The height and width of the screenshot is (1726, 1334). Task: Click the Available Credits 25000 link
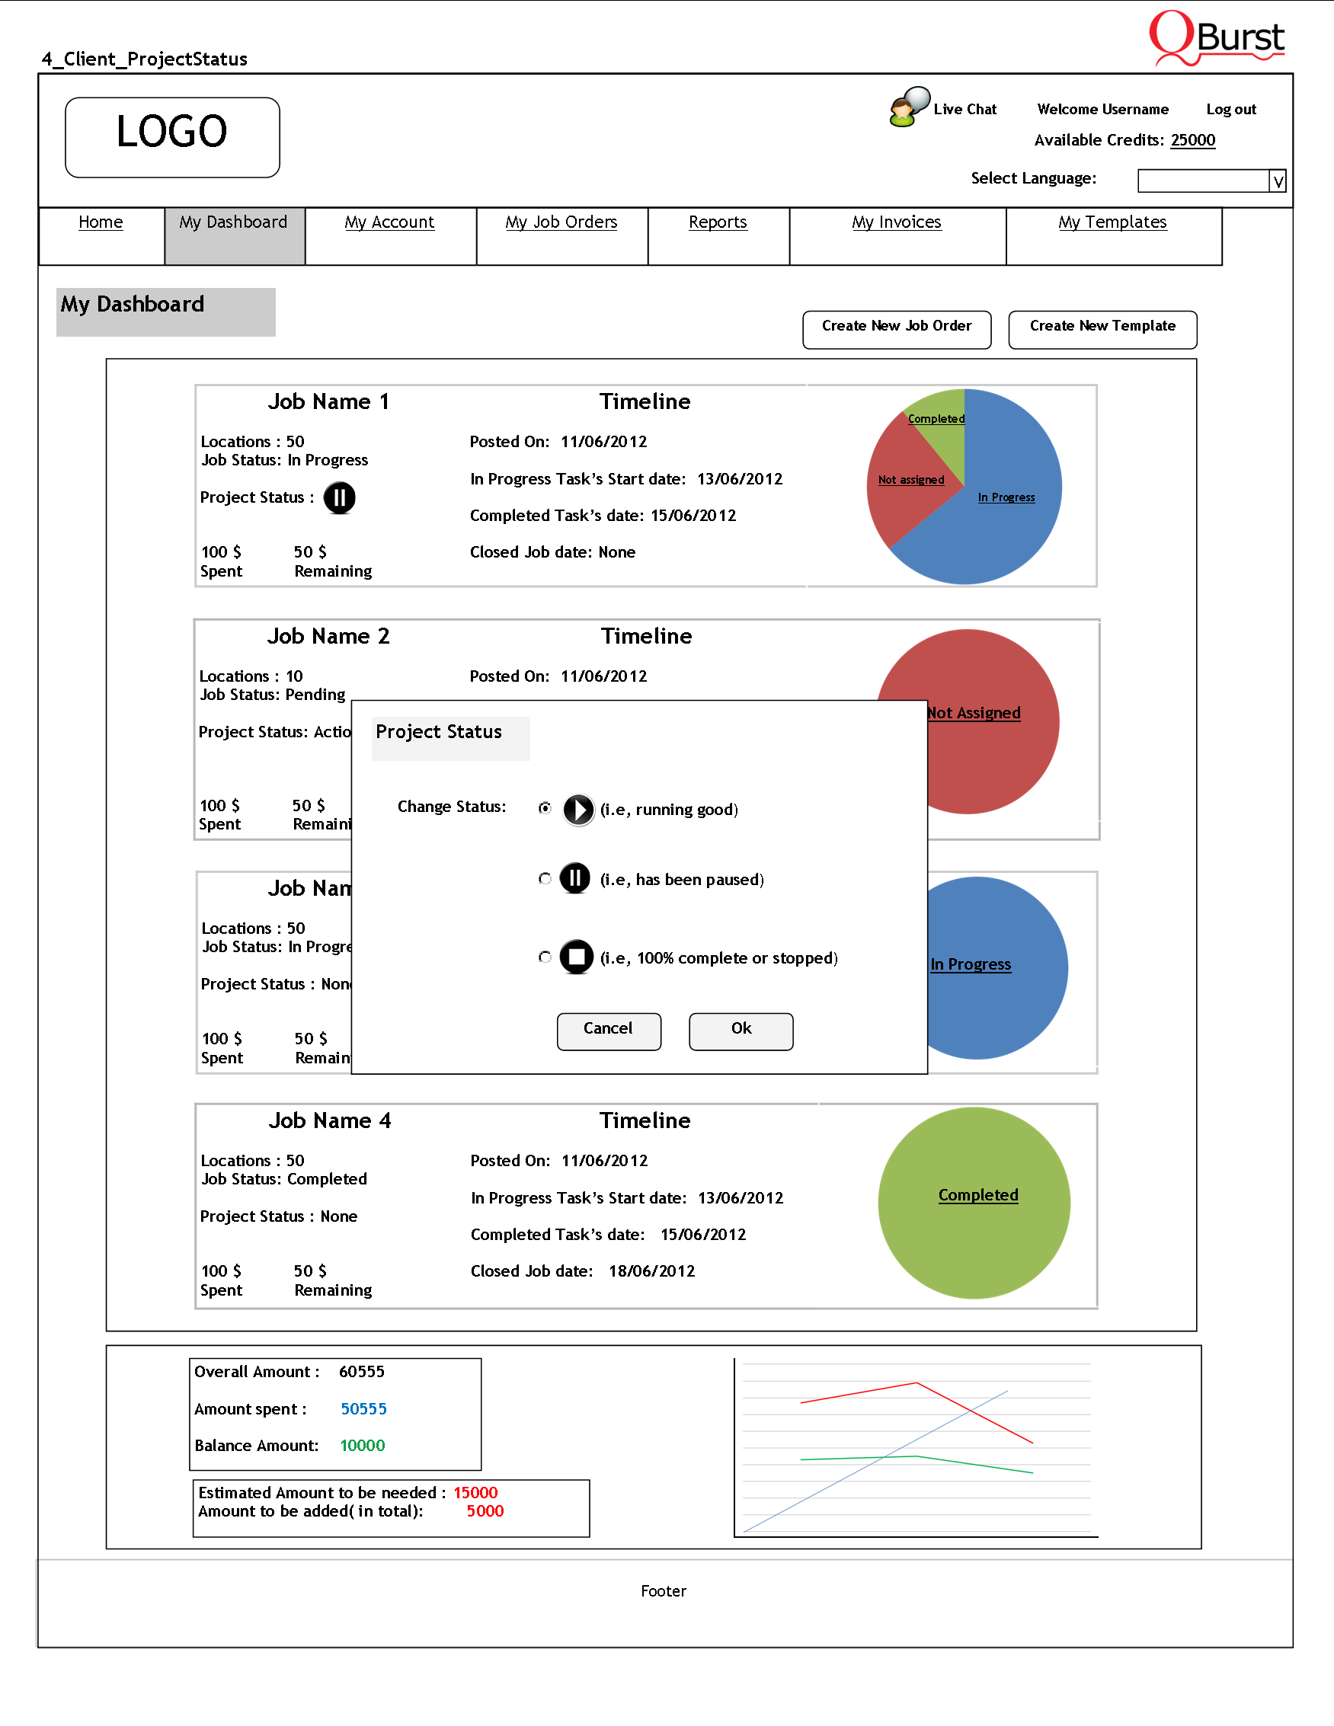point(1192,140)
